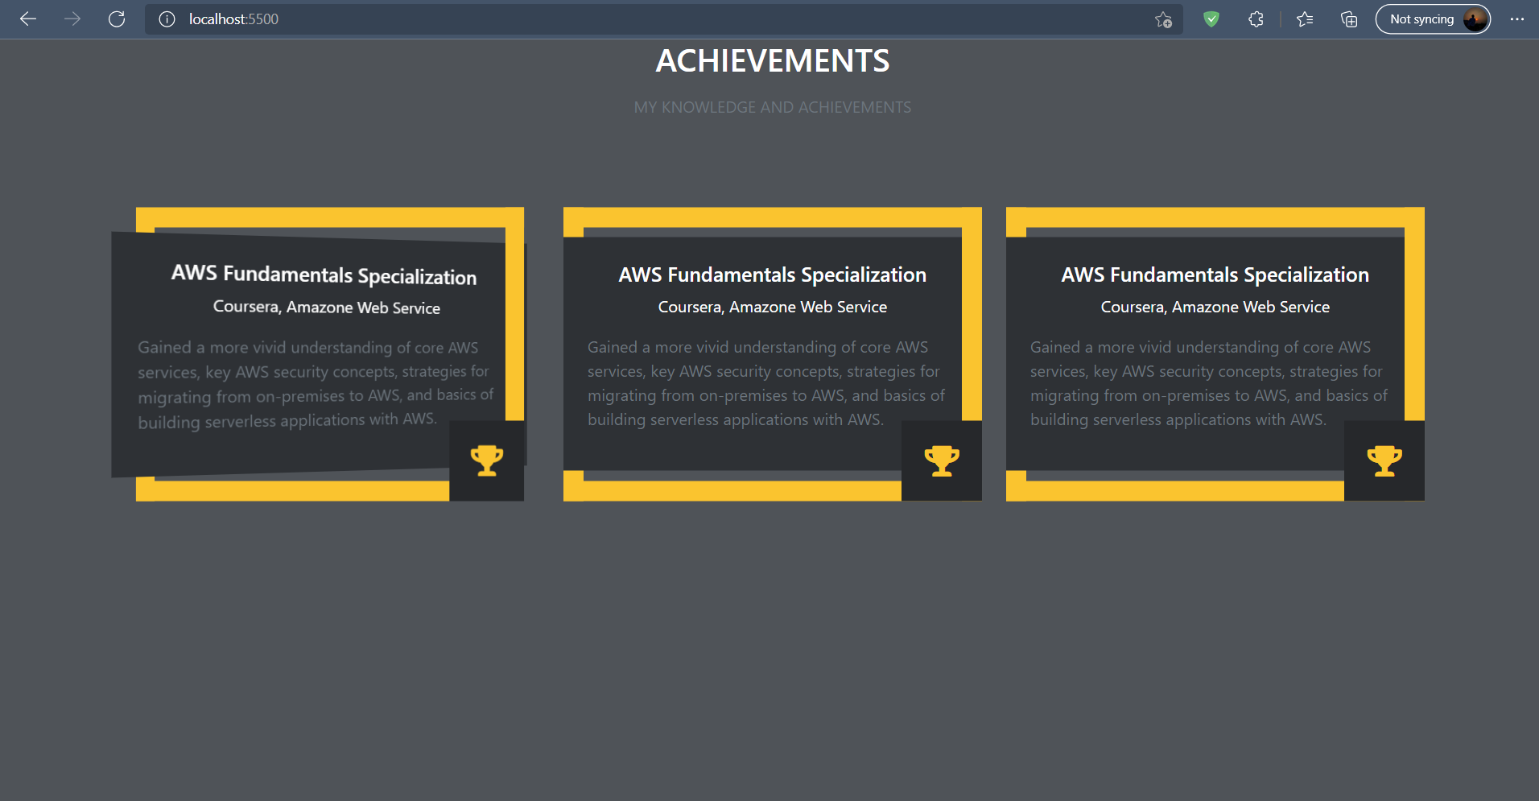This screenshot has height=801, width=1539.
Task: Go back to the previous page
Action: pos(28,19)
